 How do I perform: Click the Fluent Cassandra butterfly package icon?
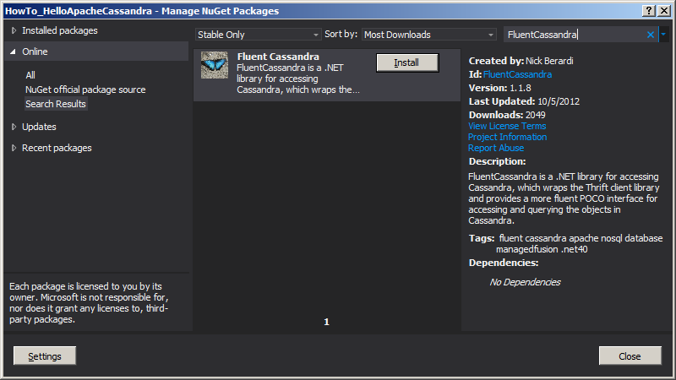coord(214,66)
